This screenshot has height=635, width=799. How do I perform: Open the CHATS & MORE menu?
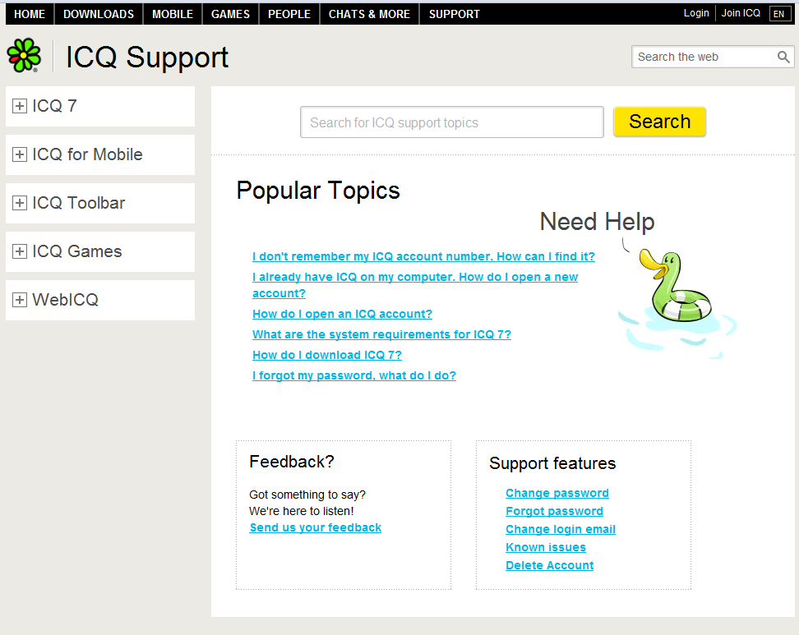coord(369,14)
